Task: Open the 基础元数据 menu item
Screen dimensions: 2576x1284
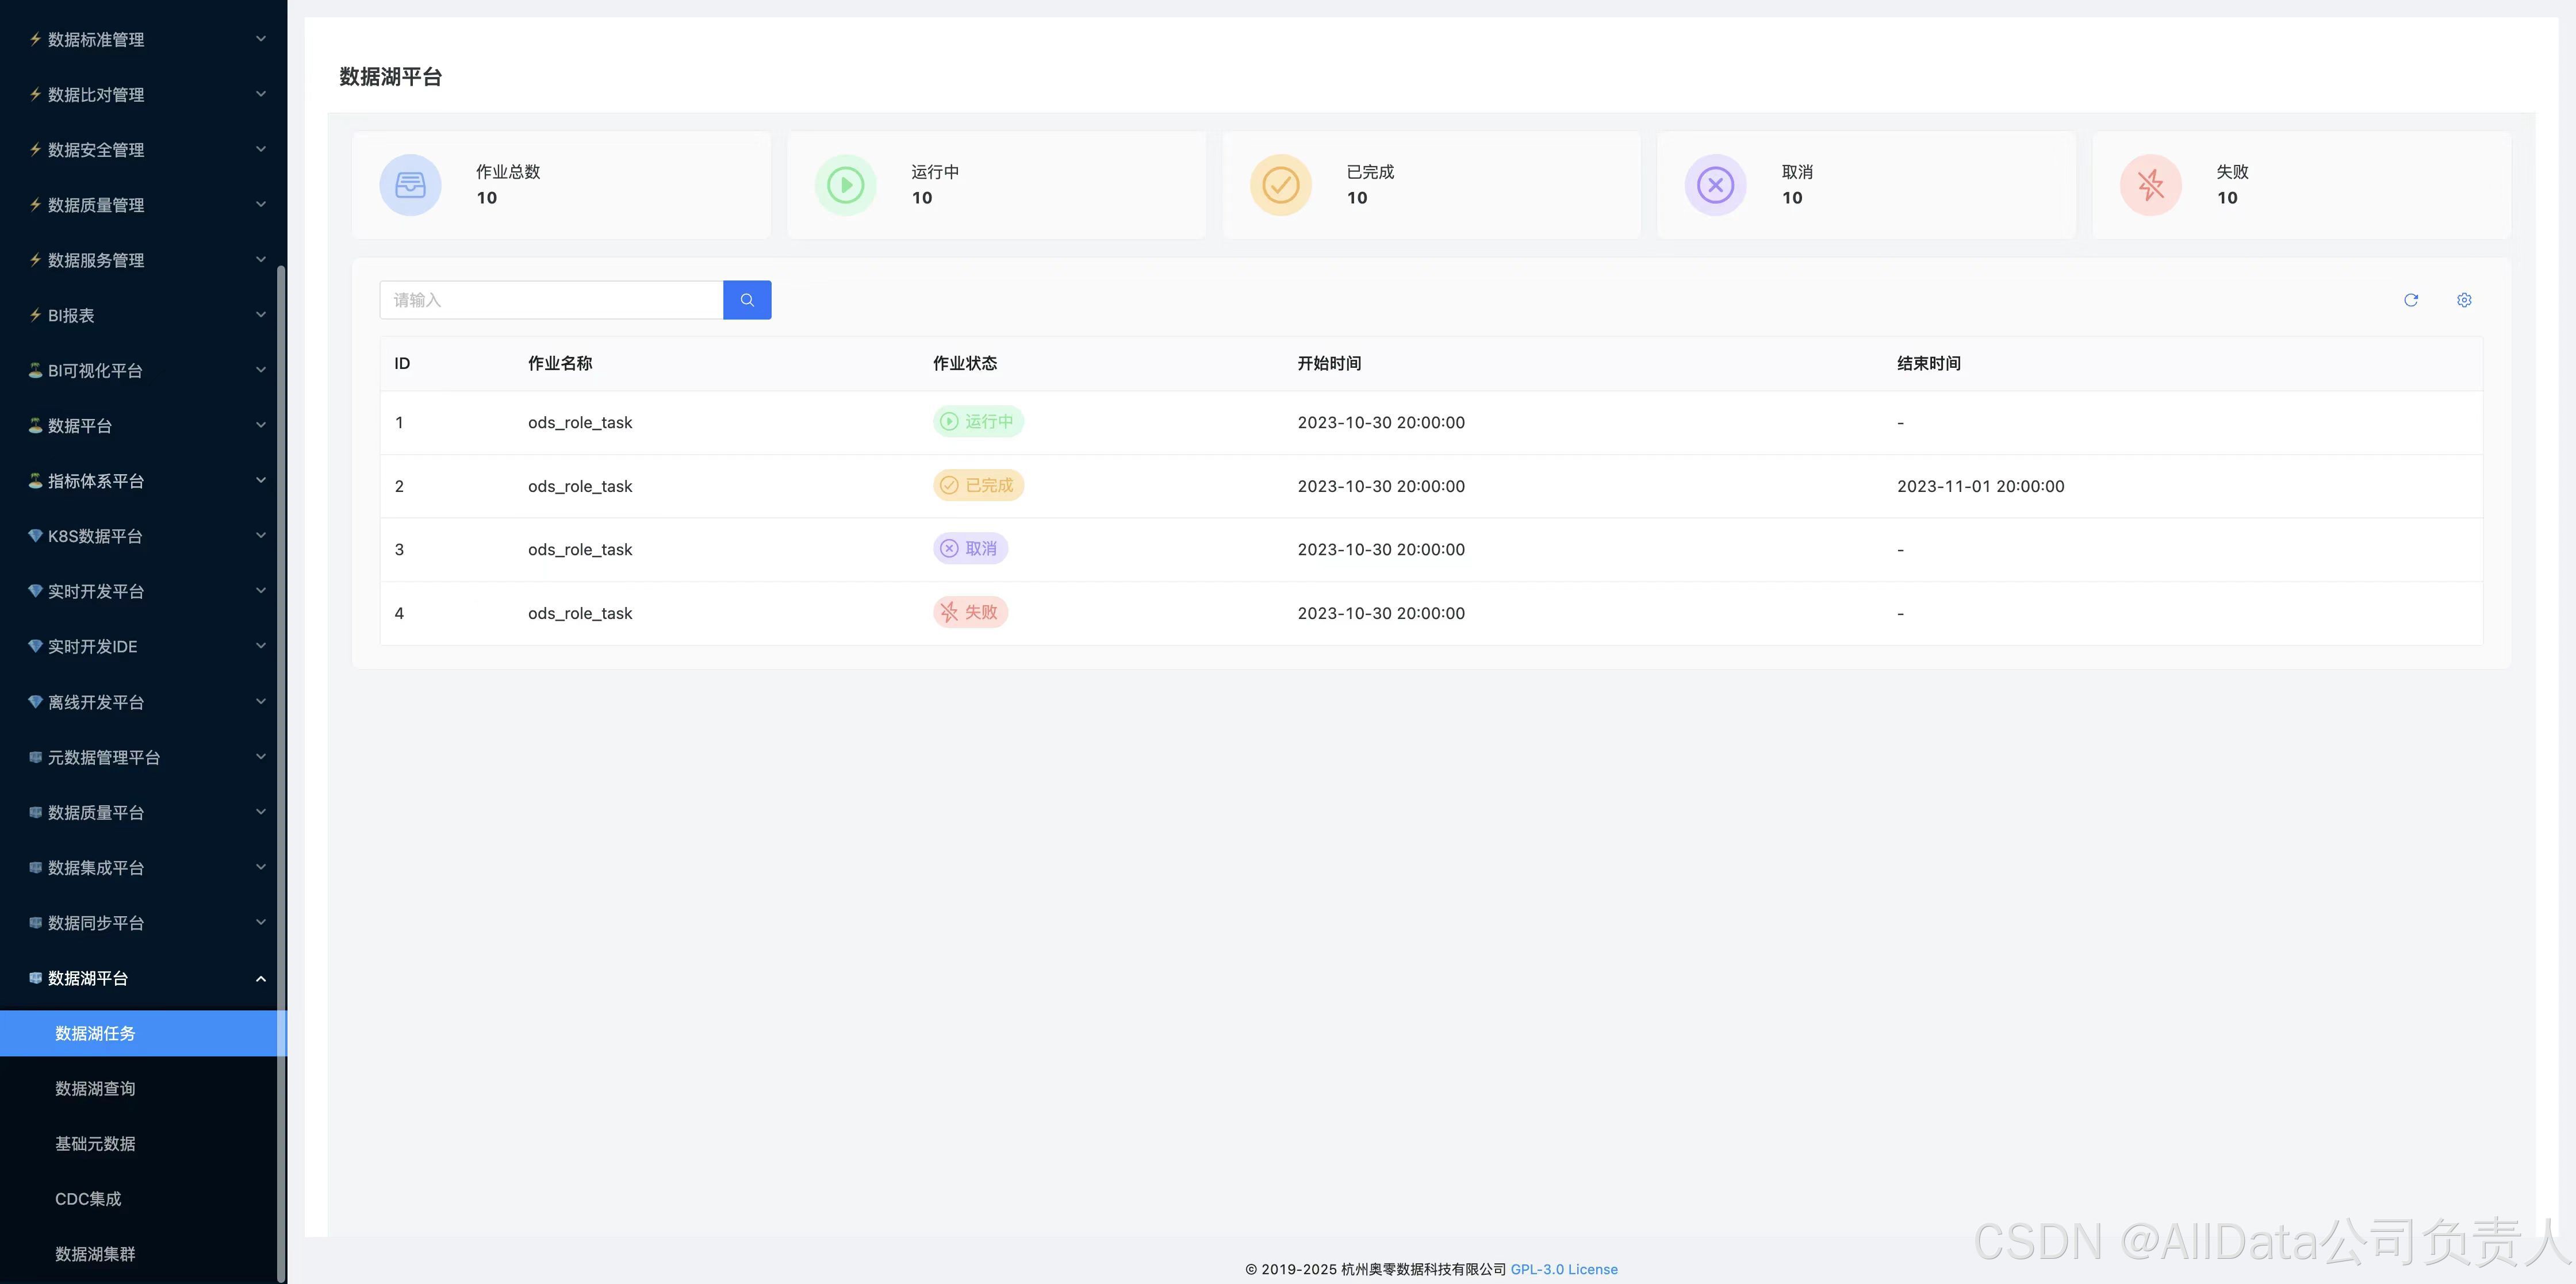Action: pyautogui.click(x=95, y=1143)
